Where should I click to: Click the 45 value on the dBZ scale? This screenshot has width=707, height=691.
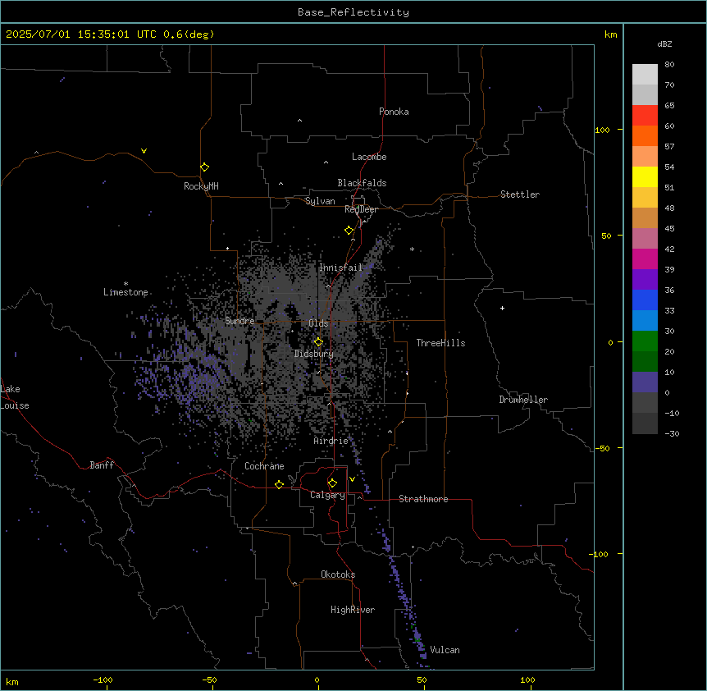pyautogui.click(x=669, y=229)
